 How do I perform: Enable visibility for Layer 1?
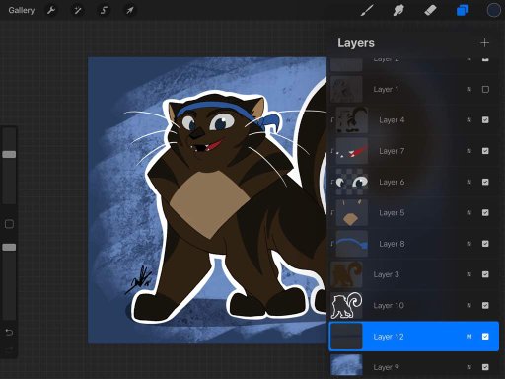pyautogui.click(x=485, y=89)
